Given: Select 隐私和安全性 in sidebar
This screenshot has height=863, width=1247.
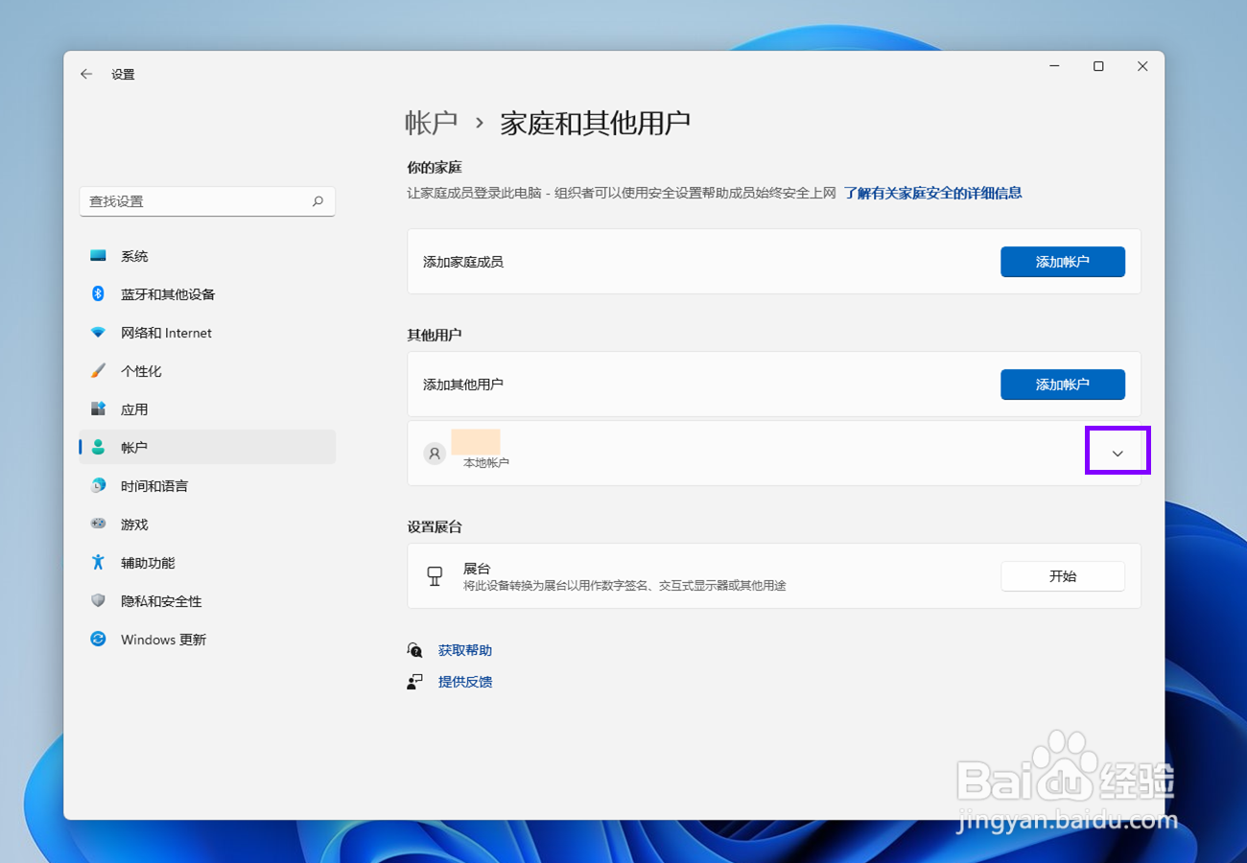Looking at the screenshot, I should coord(207,601).
